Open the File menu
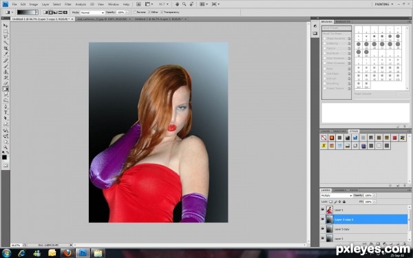Screen dimensions: 413x258 point(14,4)
